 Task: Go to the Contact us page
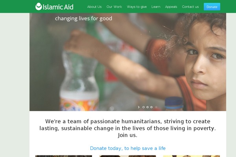point(190,7)
